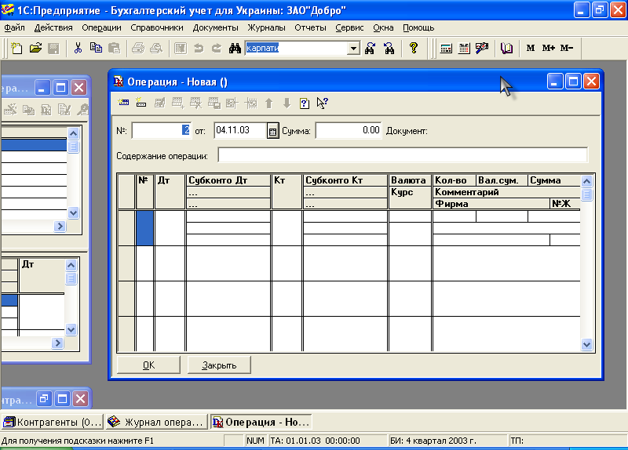Viewport: 628px width, 450px height.
Task: Click the new entry row icon in Operation toolbar
Action: click(141, 103)
